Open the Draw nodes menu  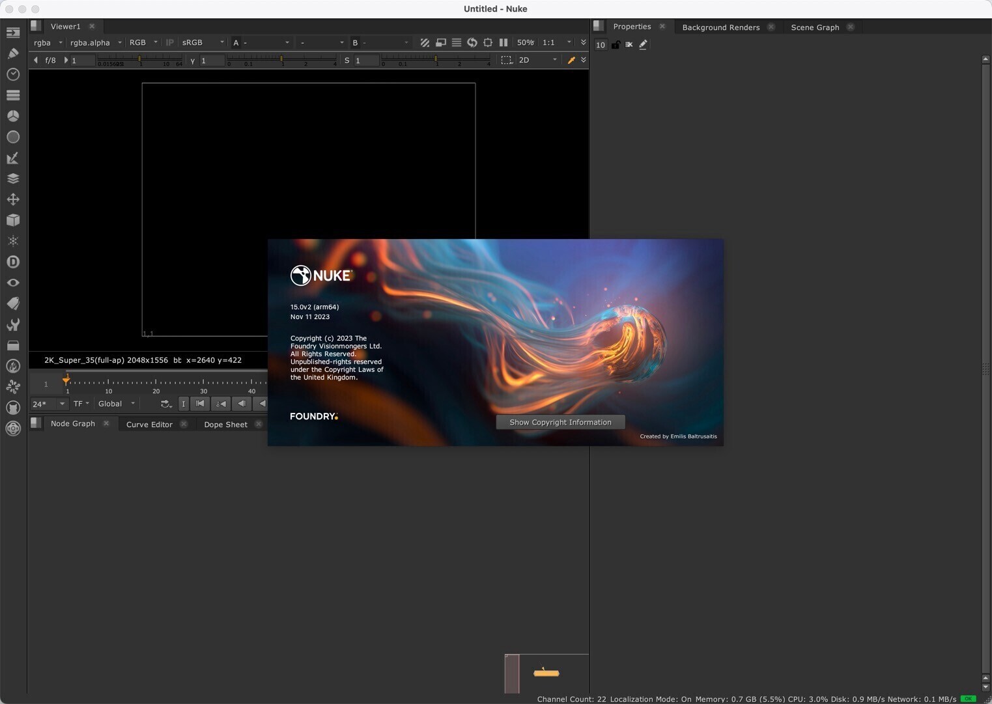pyautogui.click(x=13, y=53)
